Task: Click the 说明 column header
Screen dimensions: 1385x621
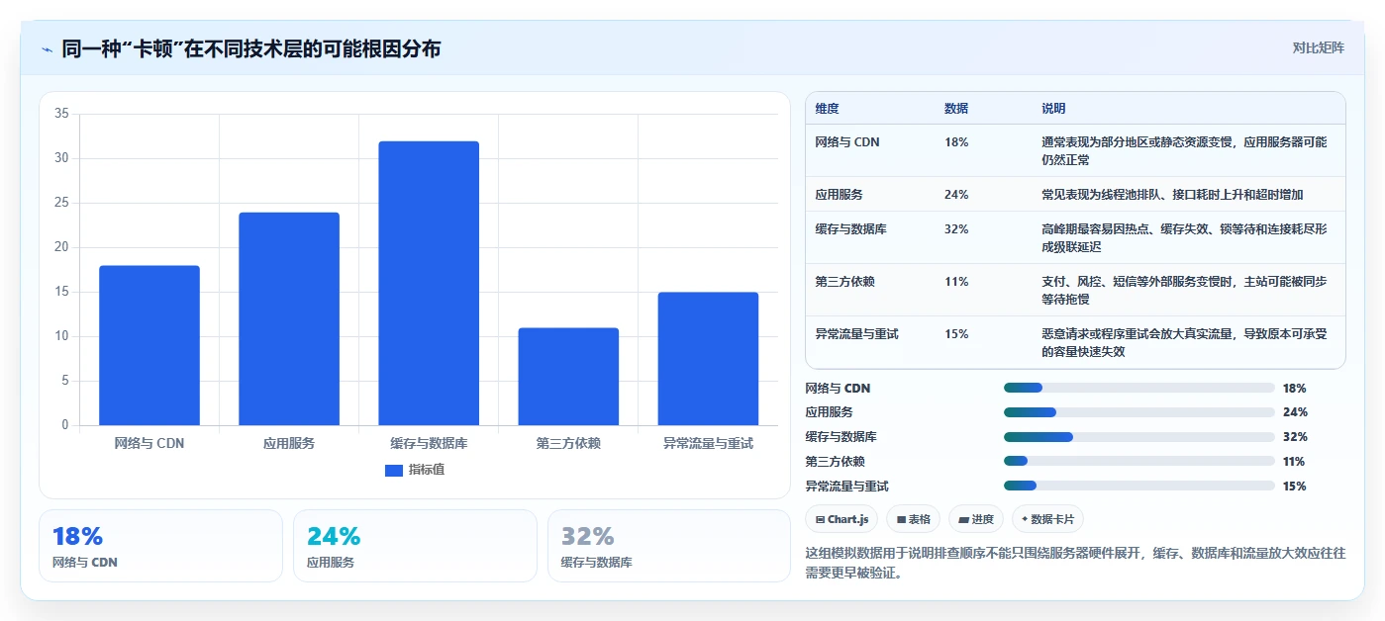Action: pos(1053,109)
